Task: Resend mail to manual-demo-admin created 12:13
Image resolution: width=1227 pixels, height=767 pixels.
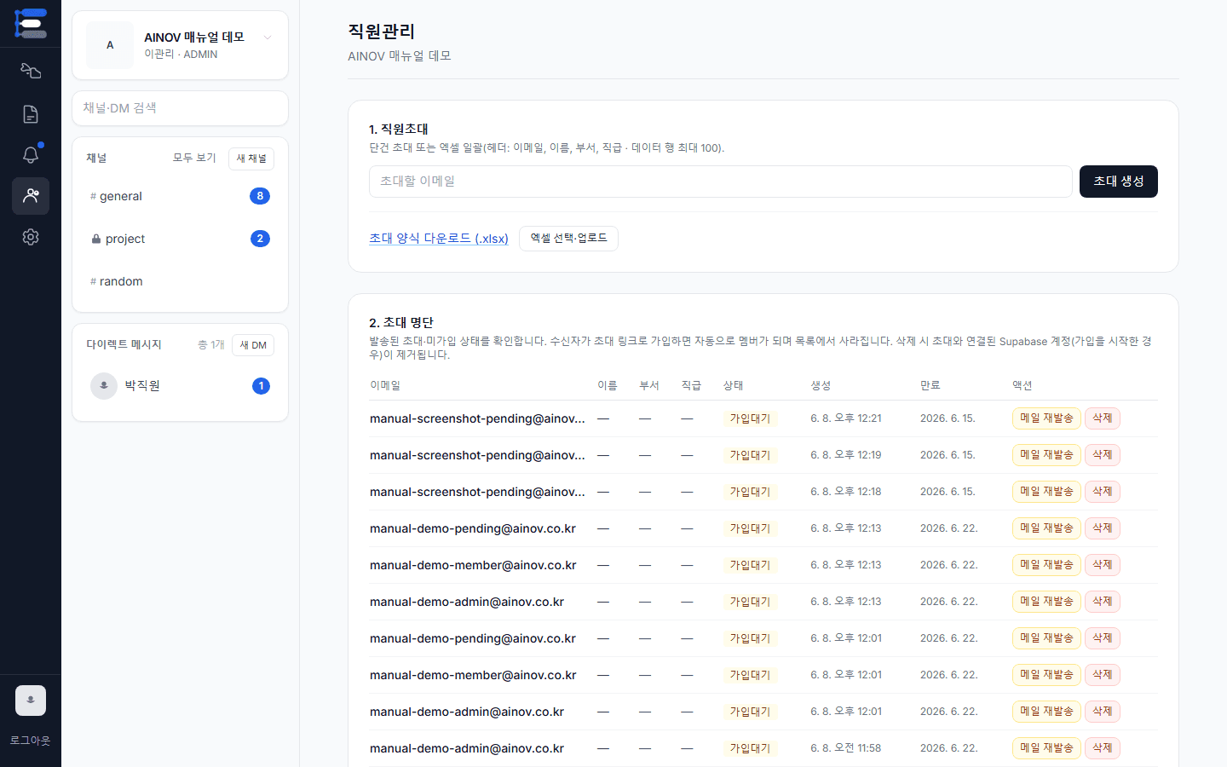Action: tap(1046, 602)
